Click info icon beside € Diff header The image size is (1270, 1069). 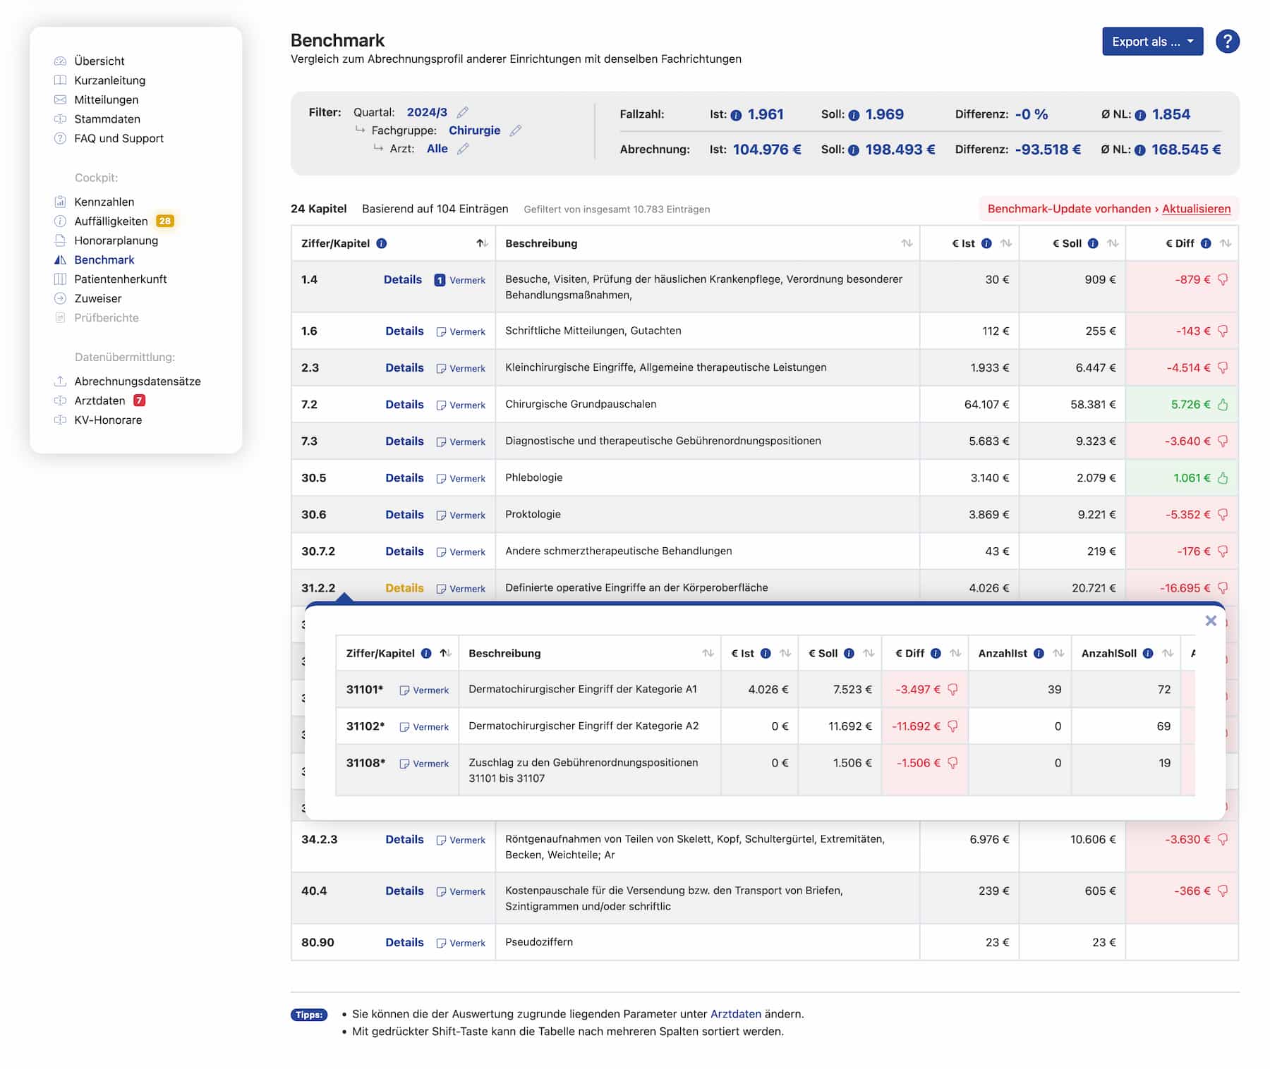pyautogui.click(x=1206, y=243)
